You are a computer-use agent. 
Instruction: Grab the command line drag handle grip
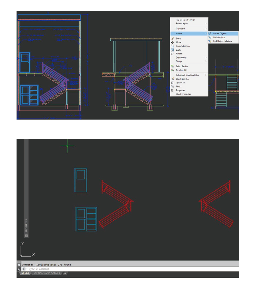coord(19,262)
